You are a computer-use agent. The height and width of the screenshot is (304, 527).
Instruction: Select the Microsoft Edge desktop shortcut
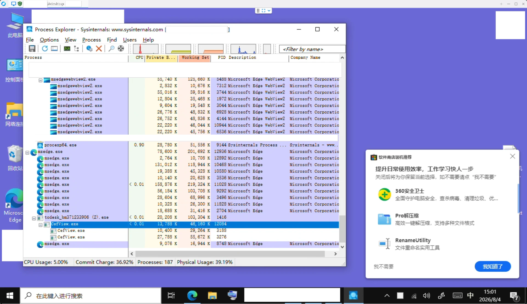14,206
